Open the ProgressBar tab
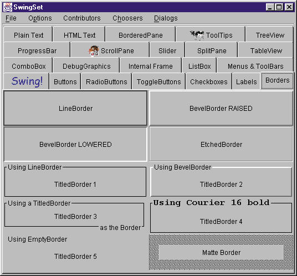Viewport: 297px width, 276px height. point(37,50)
